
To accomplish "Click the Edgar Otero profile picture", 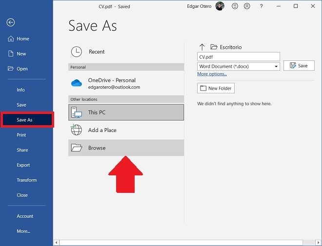I will point(220,6).
